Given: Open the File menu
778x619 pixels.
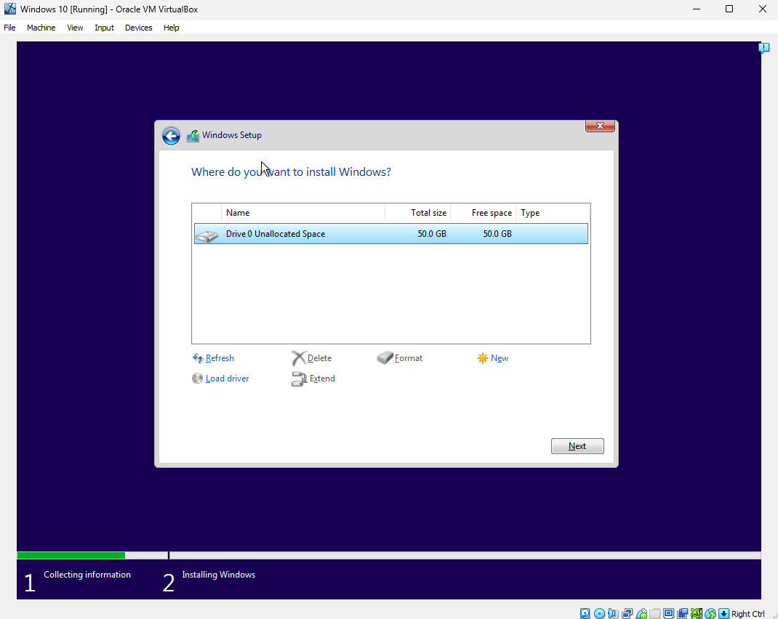Looking at the screenshot, I should (x=9, y=28).
